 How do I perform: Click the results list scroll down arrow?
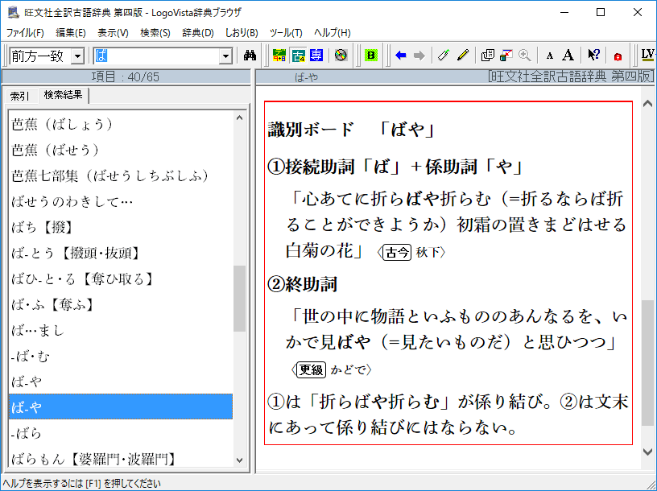tap(240, 460)
